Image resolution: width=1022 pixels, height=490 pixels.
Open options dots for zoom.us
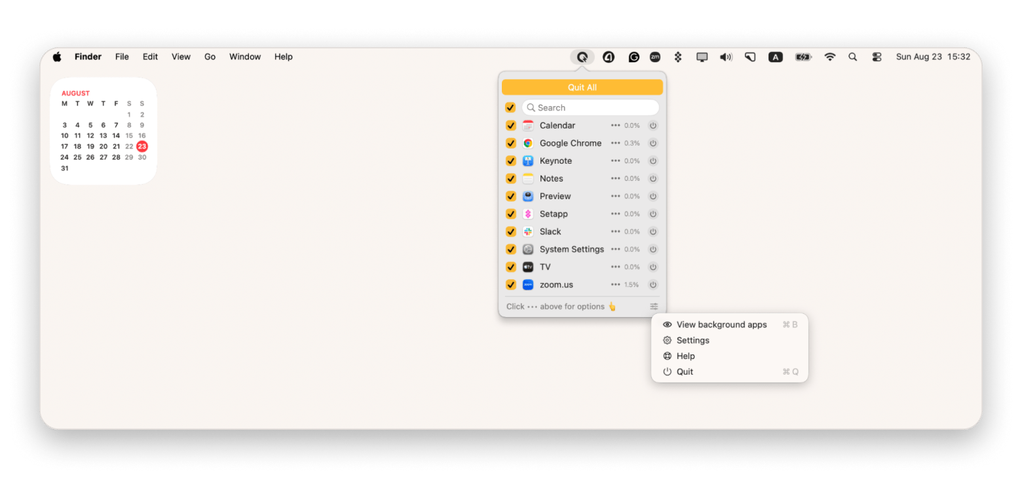coord(615,285)
